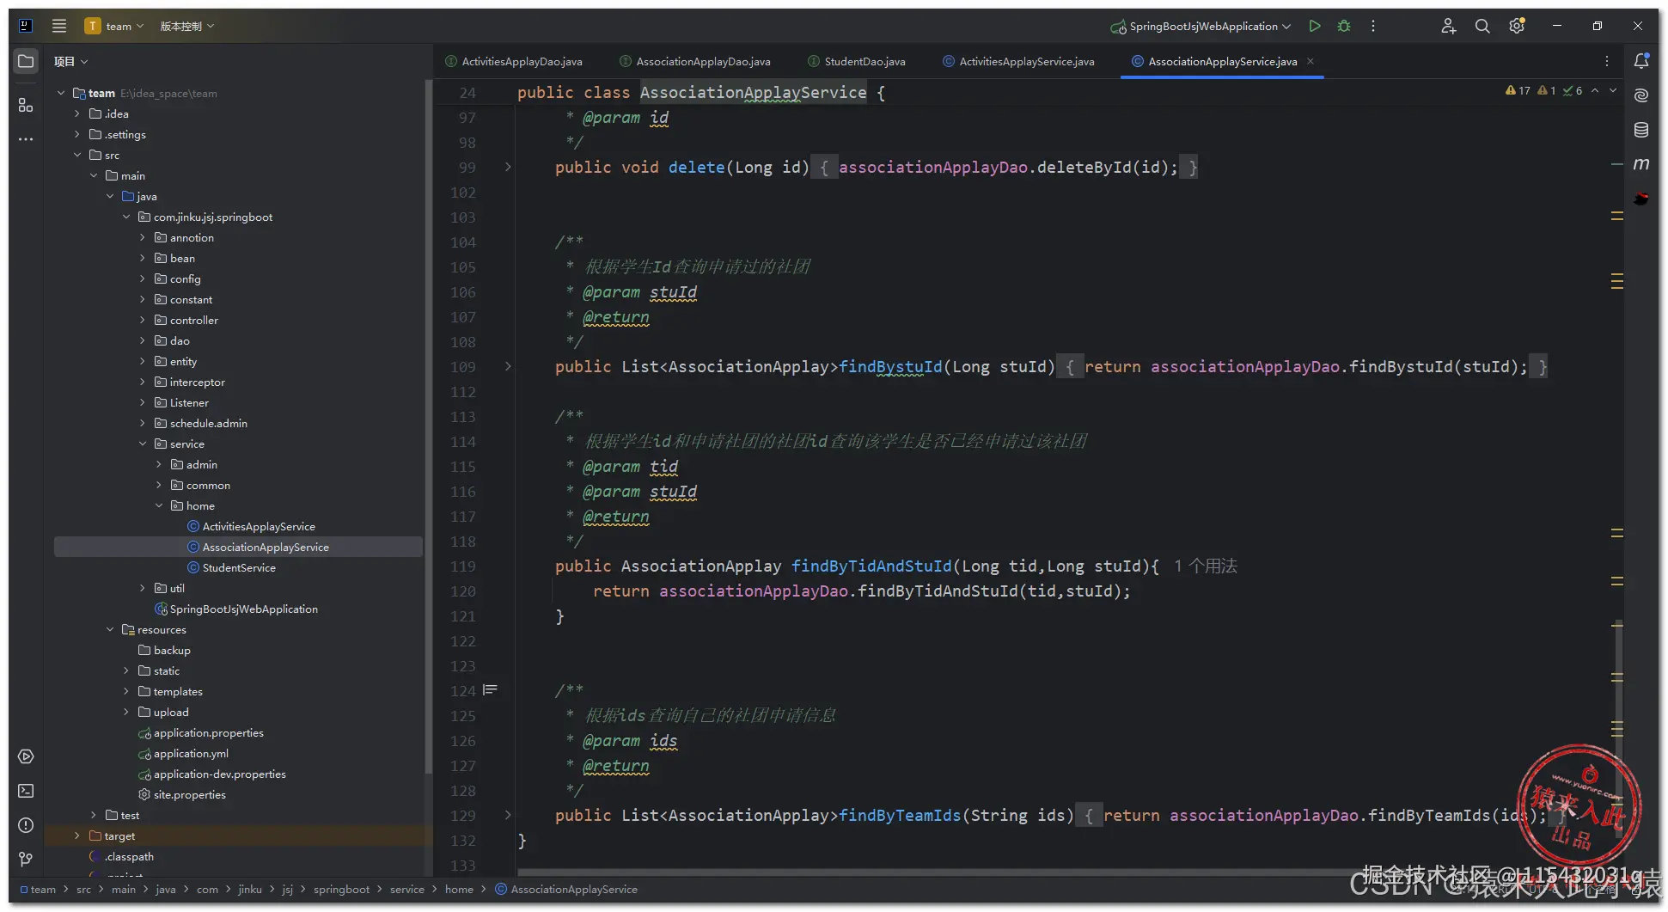
Task: Open the team project dropdown
Action: pyautogui.click(x=114, y=26)
